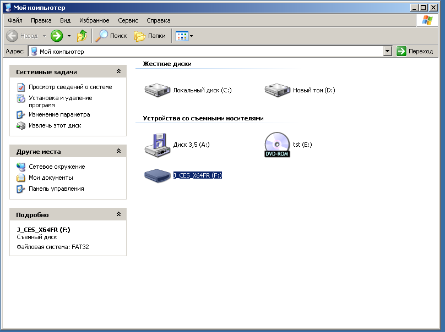
Task: Click the Просмотр сведений о системе icon
Action: pos(21,87)
